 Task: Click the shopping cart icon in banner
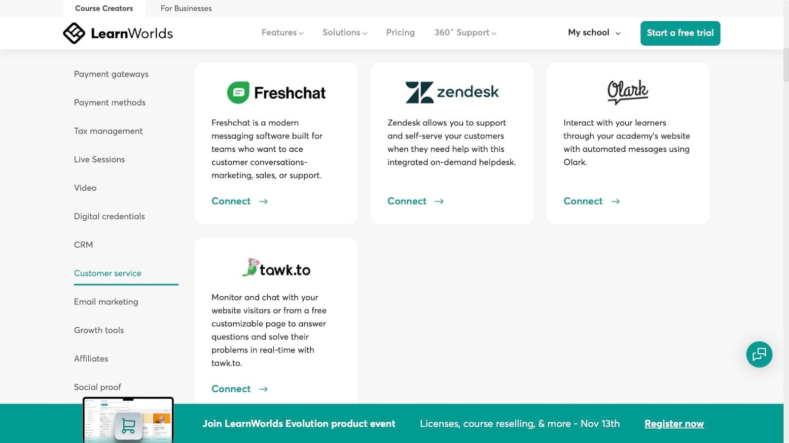[x=128, y=426]
